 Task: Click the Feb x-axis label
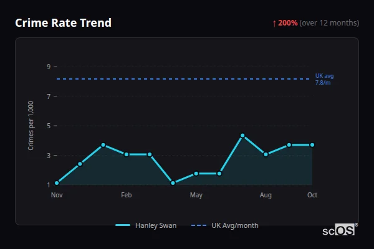pyautogui.click(x=127, y=195)
